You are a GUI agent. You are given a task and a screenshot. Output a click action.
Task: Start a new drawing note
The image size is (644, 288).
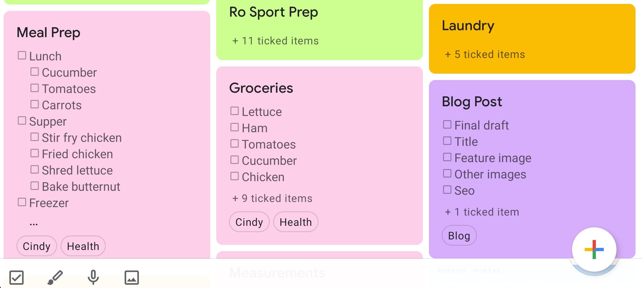[x=55, y=277]
